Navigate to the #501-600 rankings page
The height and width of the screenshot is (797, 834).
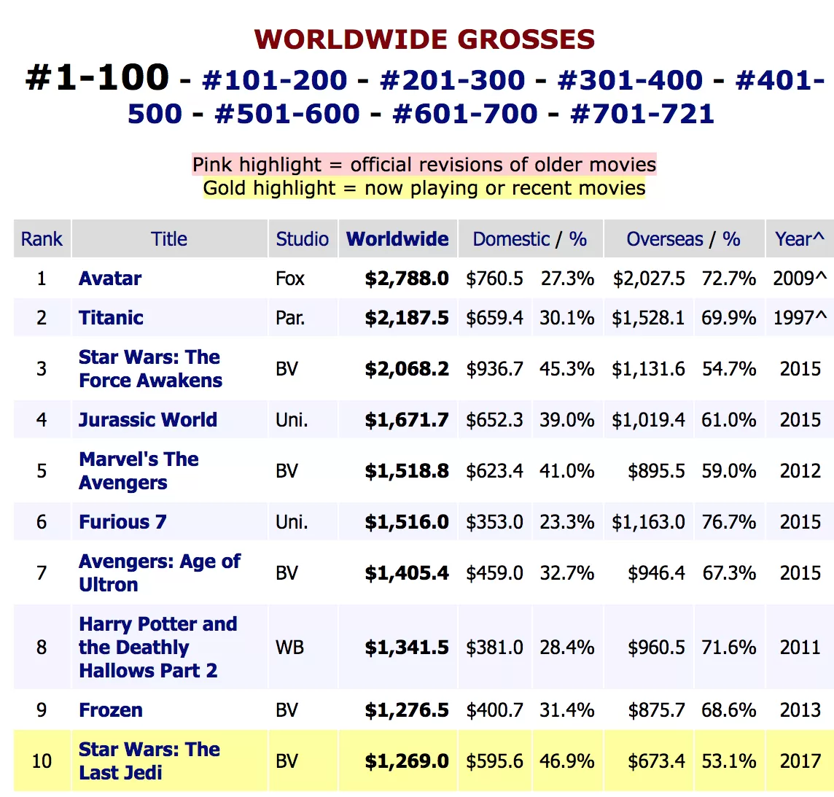pos(287,114)
